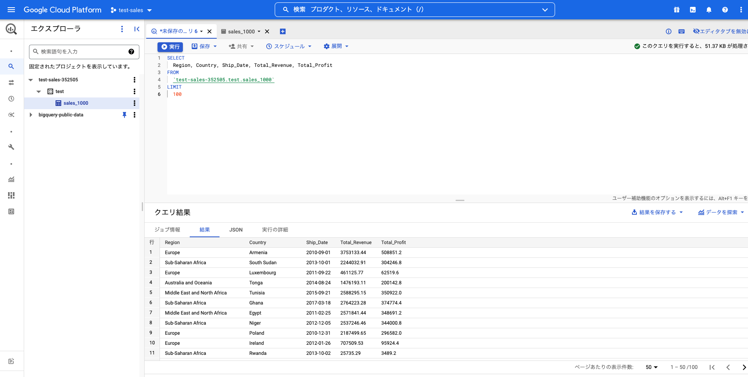
Task: Open the notifications bell
Action: coord(709,10)
